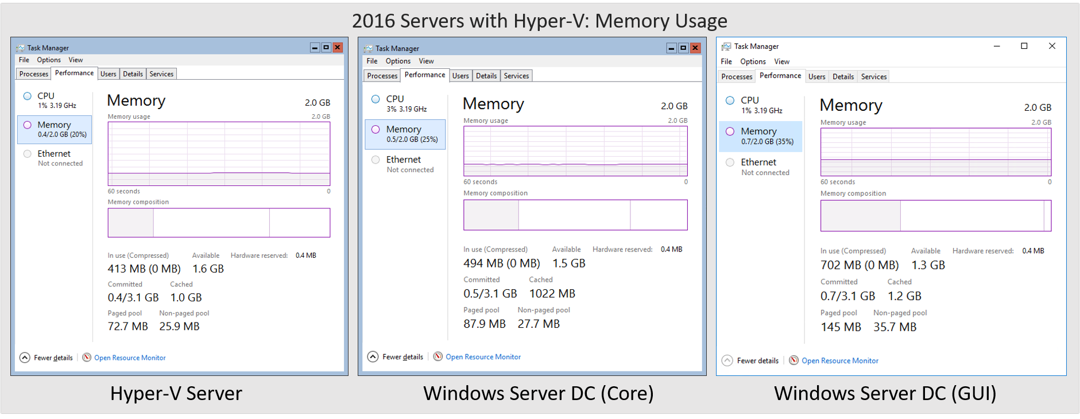The height and width of the screenshot is (419, 1080).
Task: Open File menu in GUI window
Action: 726,61
